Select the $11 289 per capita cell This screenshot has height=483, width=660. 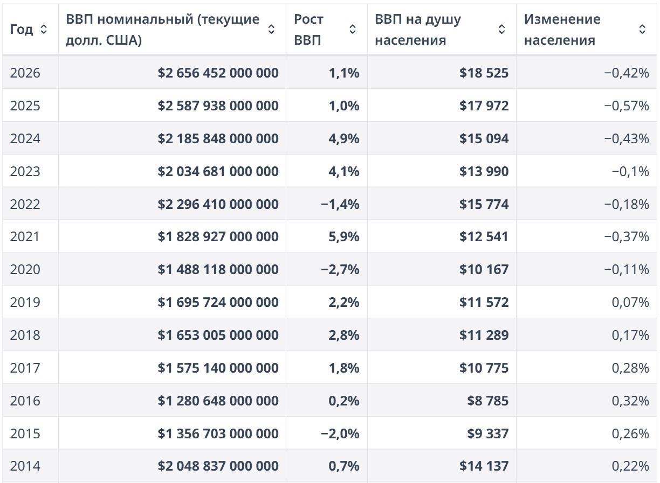click(x=484, y=335)
